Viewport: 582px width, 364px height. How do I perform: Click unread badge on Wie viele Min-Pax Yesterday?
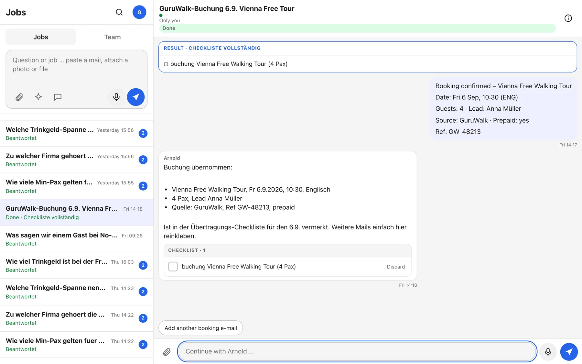click(x=143, y=186)
